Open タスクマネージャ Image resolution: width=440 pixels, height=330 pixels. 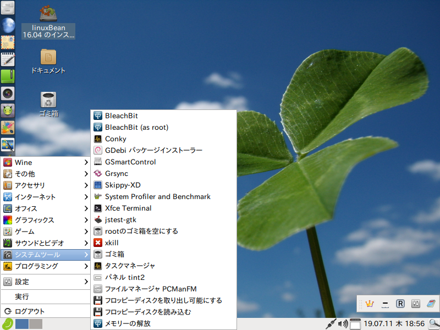tap(163, 266)
